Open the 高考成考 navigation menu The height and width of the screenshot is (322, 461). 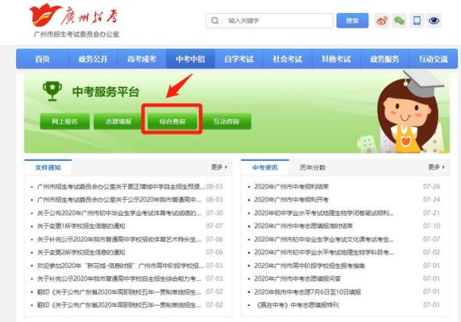[x=141, y=59]
